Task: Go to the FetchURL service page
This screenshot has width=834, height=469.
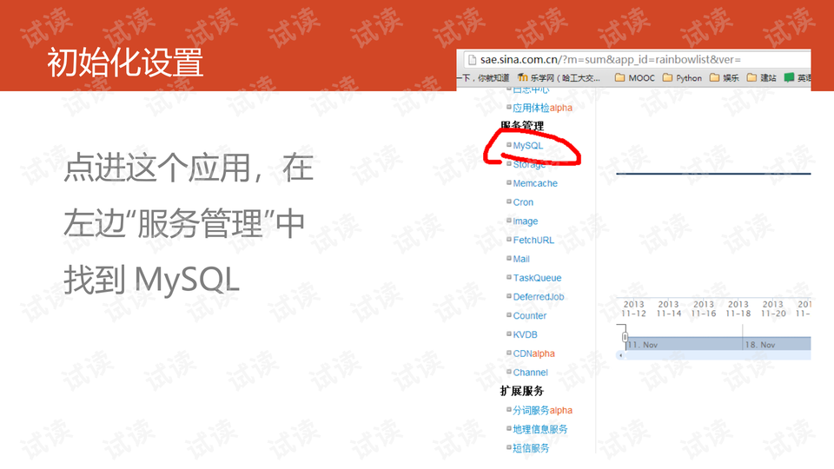Action: click(533, 240)
